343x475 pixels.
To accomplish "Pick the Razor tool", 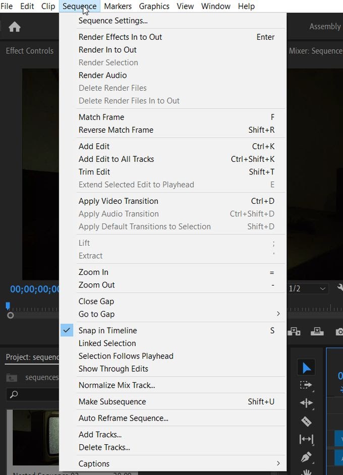I will coord(306,421).
